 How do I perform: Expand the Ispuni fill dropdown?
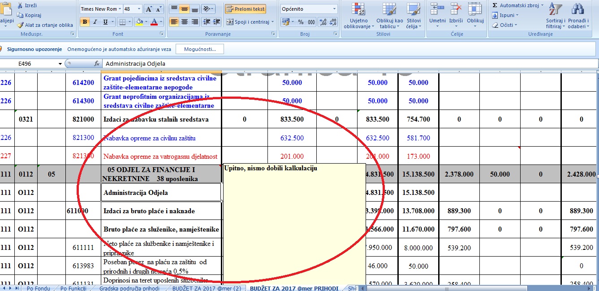(517, 15)
